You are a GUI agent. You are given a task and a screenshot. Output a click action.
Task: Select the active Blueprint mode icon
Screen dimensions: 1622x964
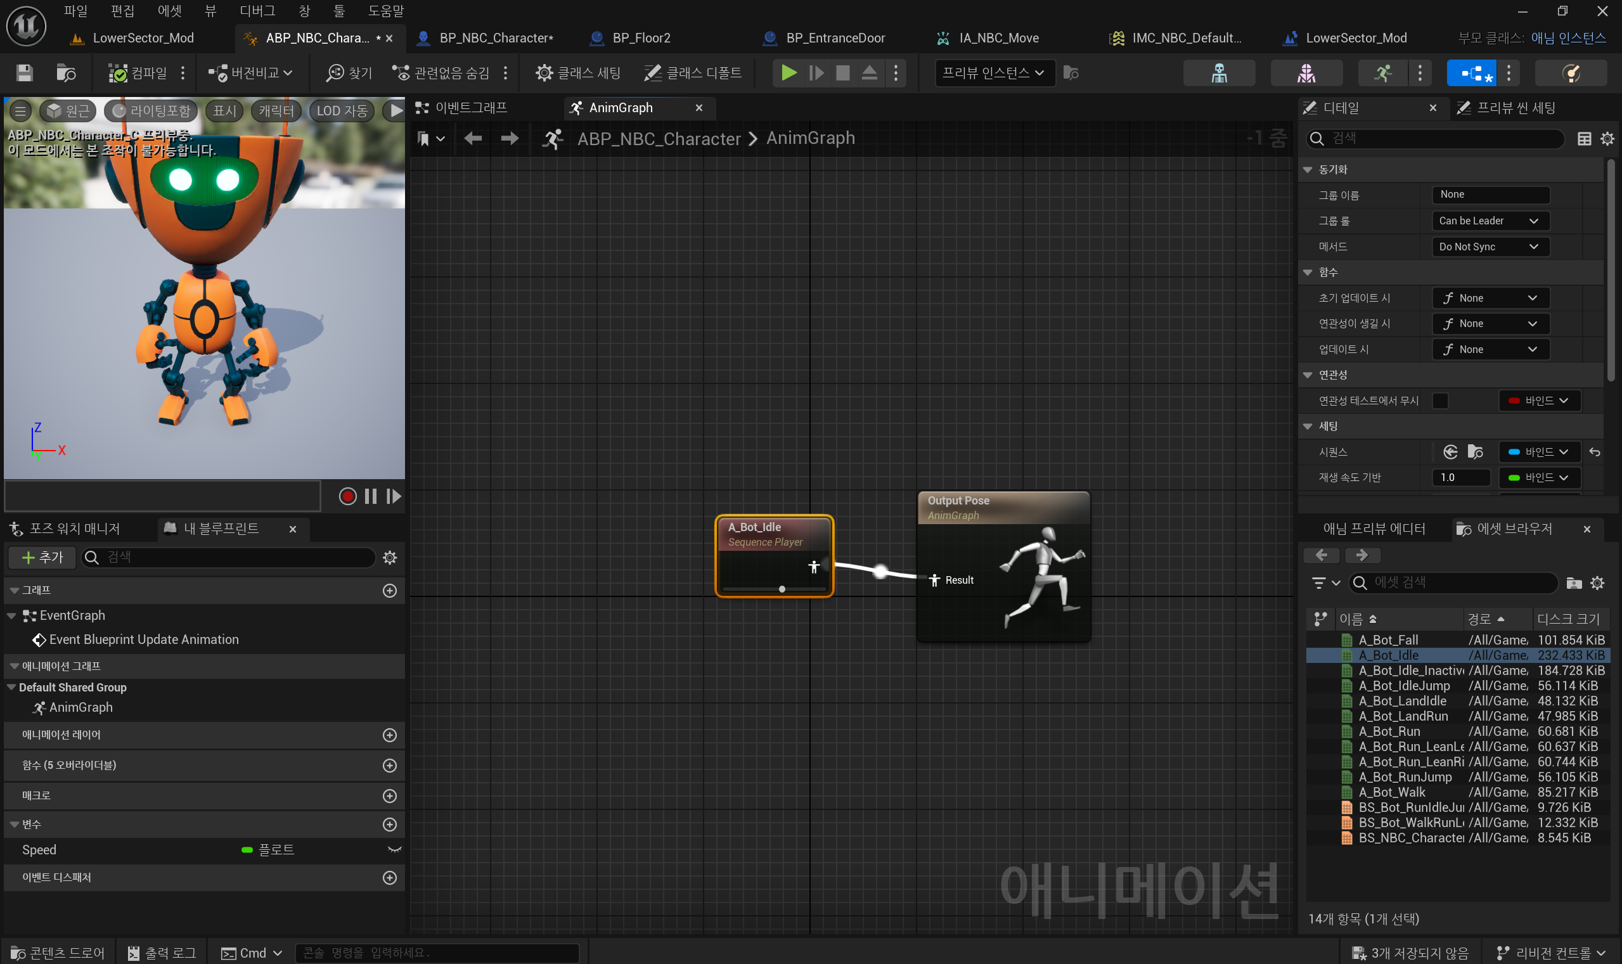pos(1471,73)
